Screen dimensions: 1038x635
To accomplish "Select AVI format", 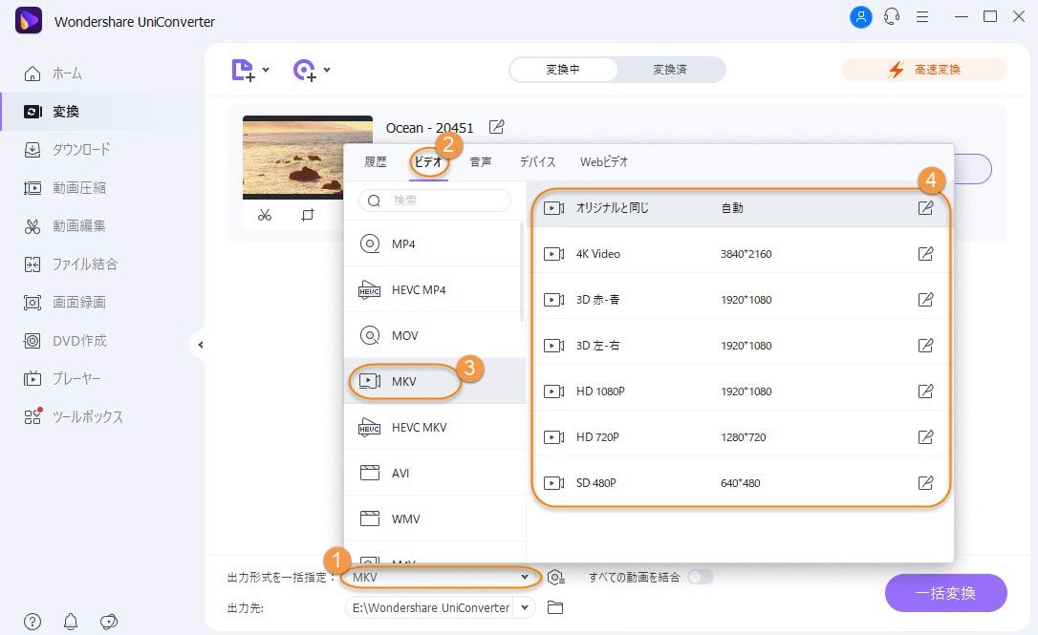I will click(434, 473).
